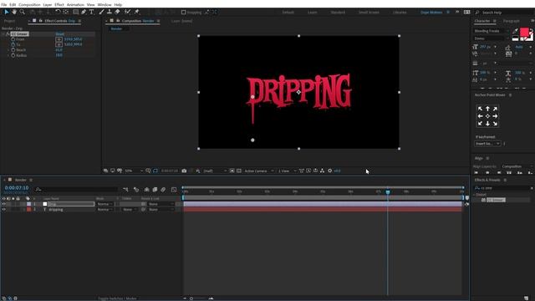Move anchor point to left arrow
The width and height of the screenshot is (535, 301).
(x=480, y=116)
